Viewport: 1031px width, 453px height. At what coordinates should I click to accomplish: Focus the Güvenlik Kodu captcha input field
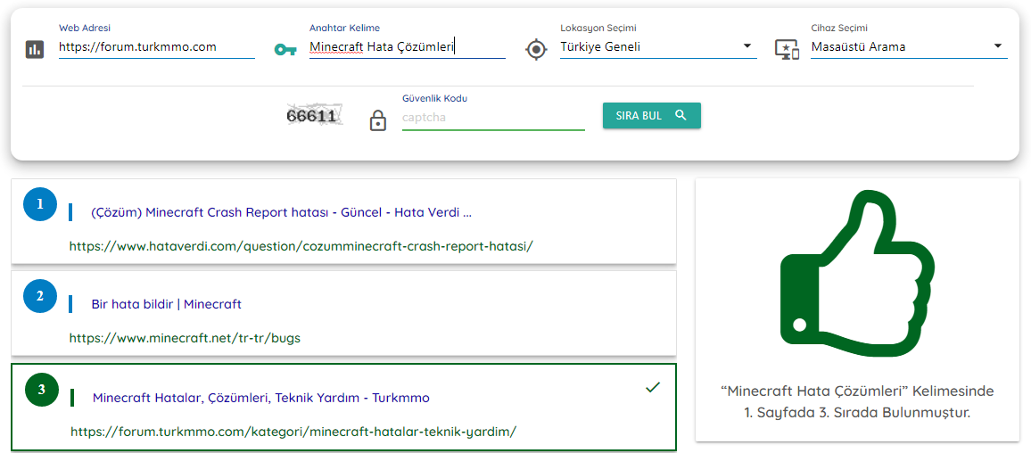[x=493, y=119]
